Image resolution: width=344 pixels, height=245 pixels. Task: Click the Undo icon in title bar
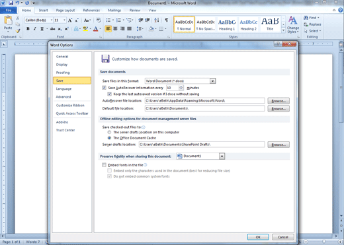17,3
